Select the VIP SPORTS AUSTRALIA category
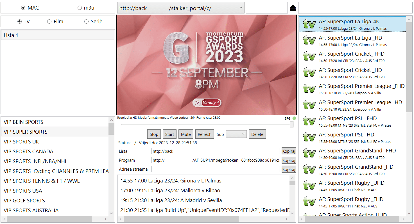Screen dimensions: 414x224 (x=55, y=211)
